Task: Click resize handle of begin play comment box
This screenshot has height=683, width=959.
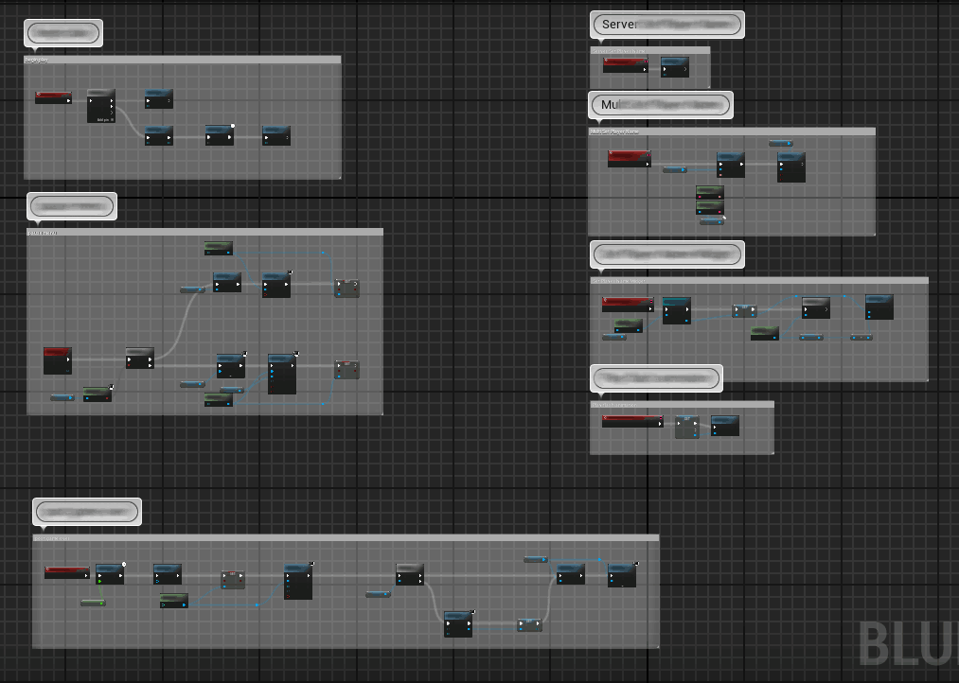Action: click(338, 176)
